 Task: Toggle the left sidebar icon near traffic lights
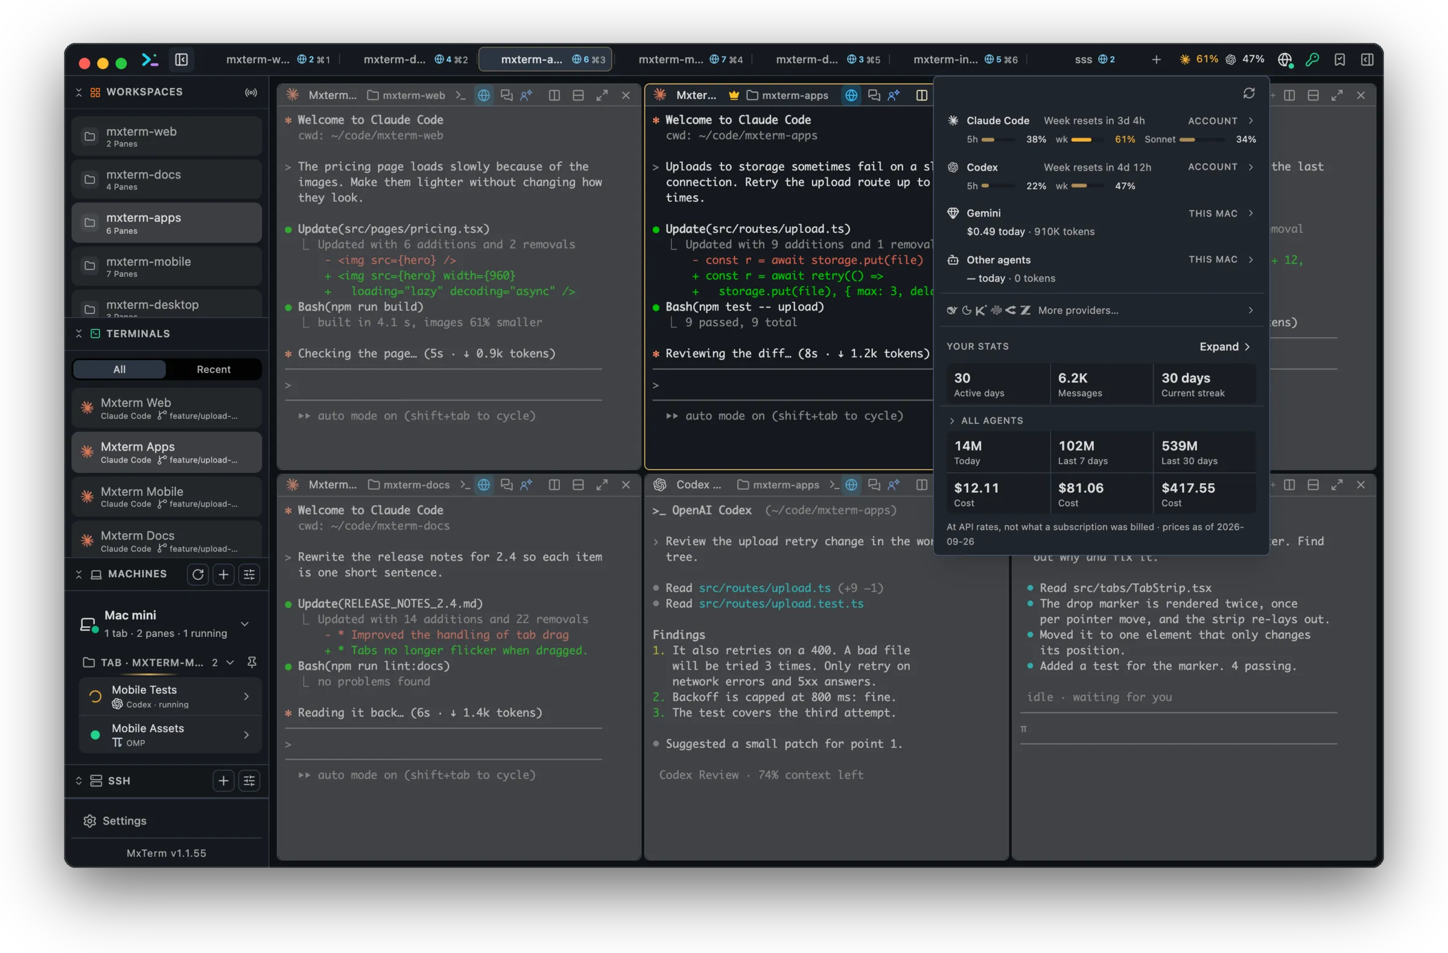182,59
